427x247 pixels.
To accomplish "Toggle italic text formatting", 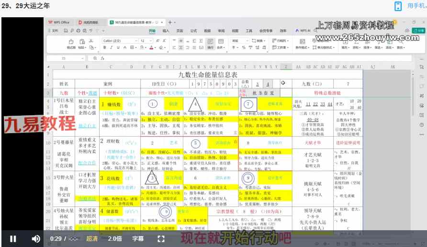I will [x=111, y=47].
